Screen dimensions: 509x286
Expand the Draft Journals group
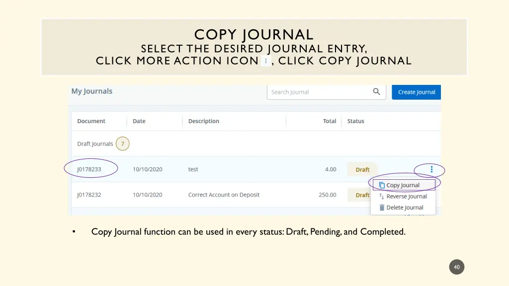point(95,143)
